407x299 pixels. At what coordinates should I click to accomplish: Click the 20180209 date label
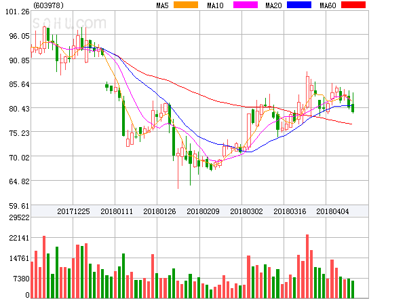(203, 211)
